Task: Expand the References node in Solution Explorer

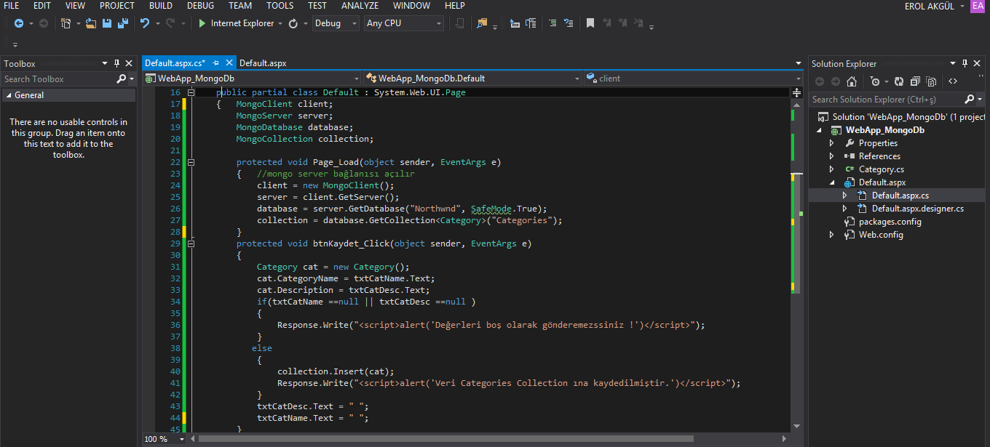Action: (x=832, y=156)
